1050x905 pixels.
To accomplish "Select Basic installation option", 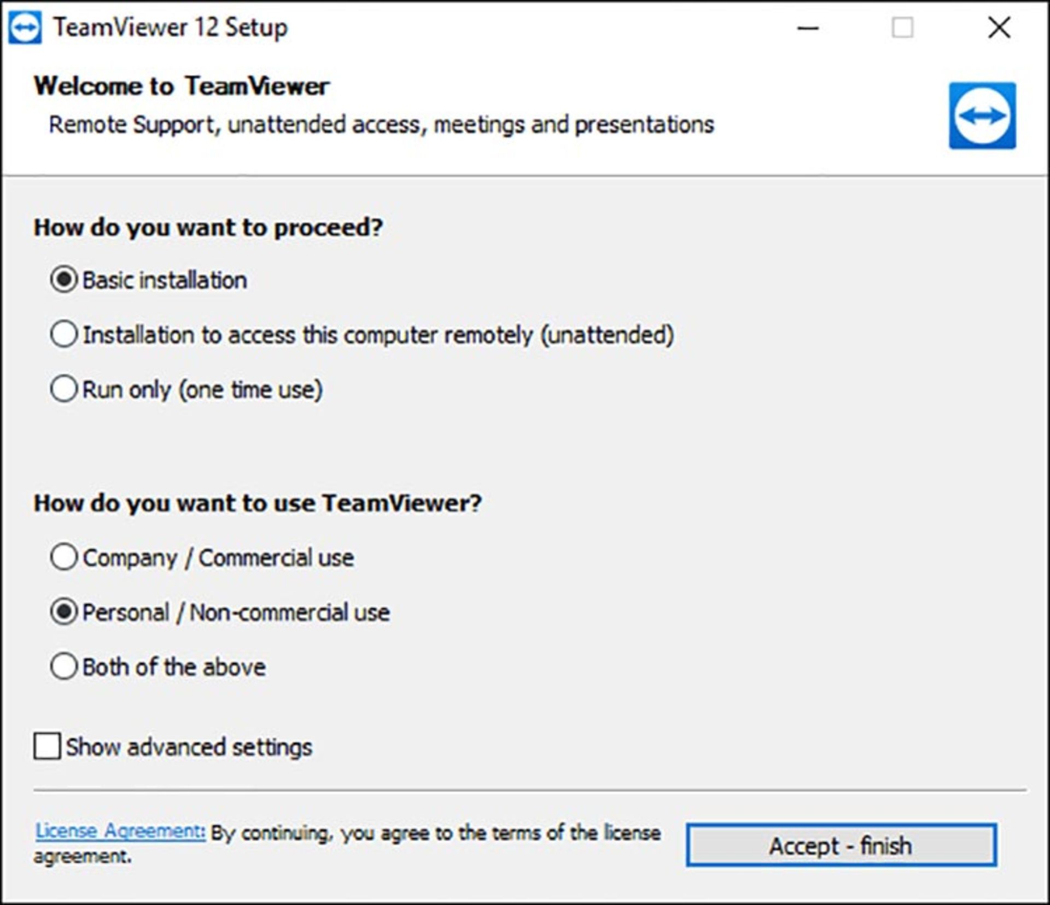I will [64, 280].
